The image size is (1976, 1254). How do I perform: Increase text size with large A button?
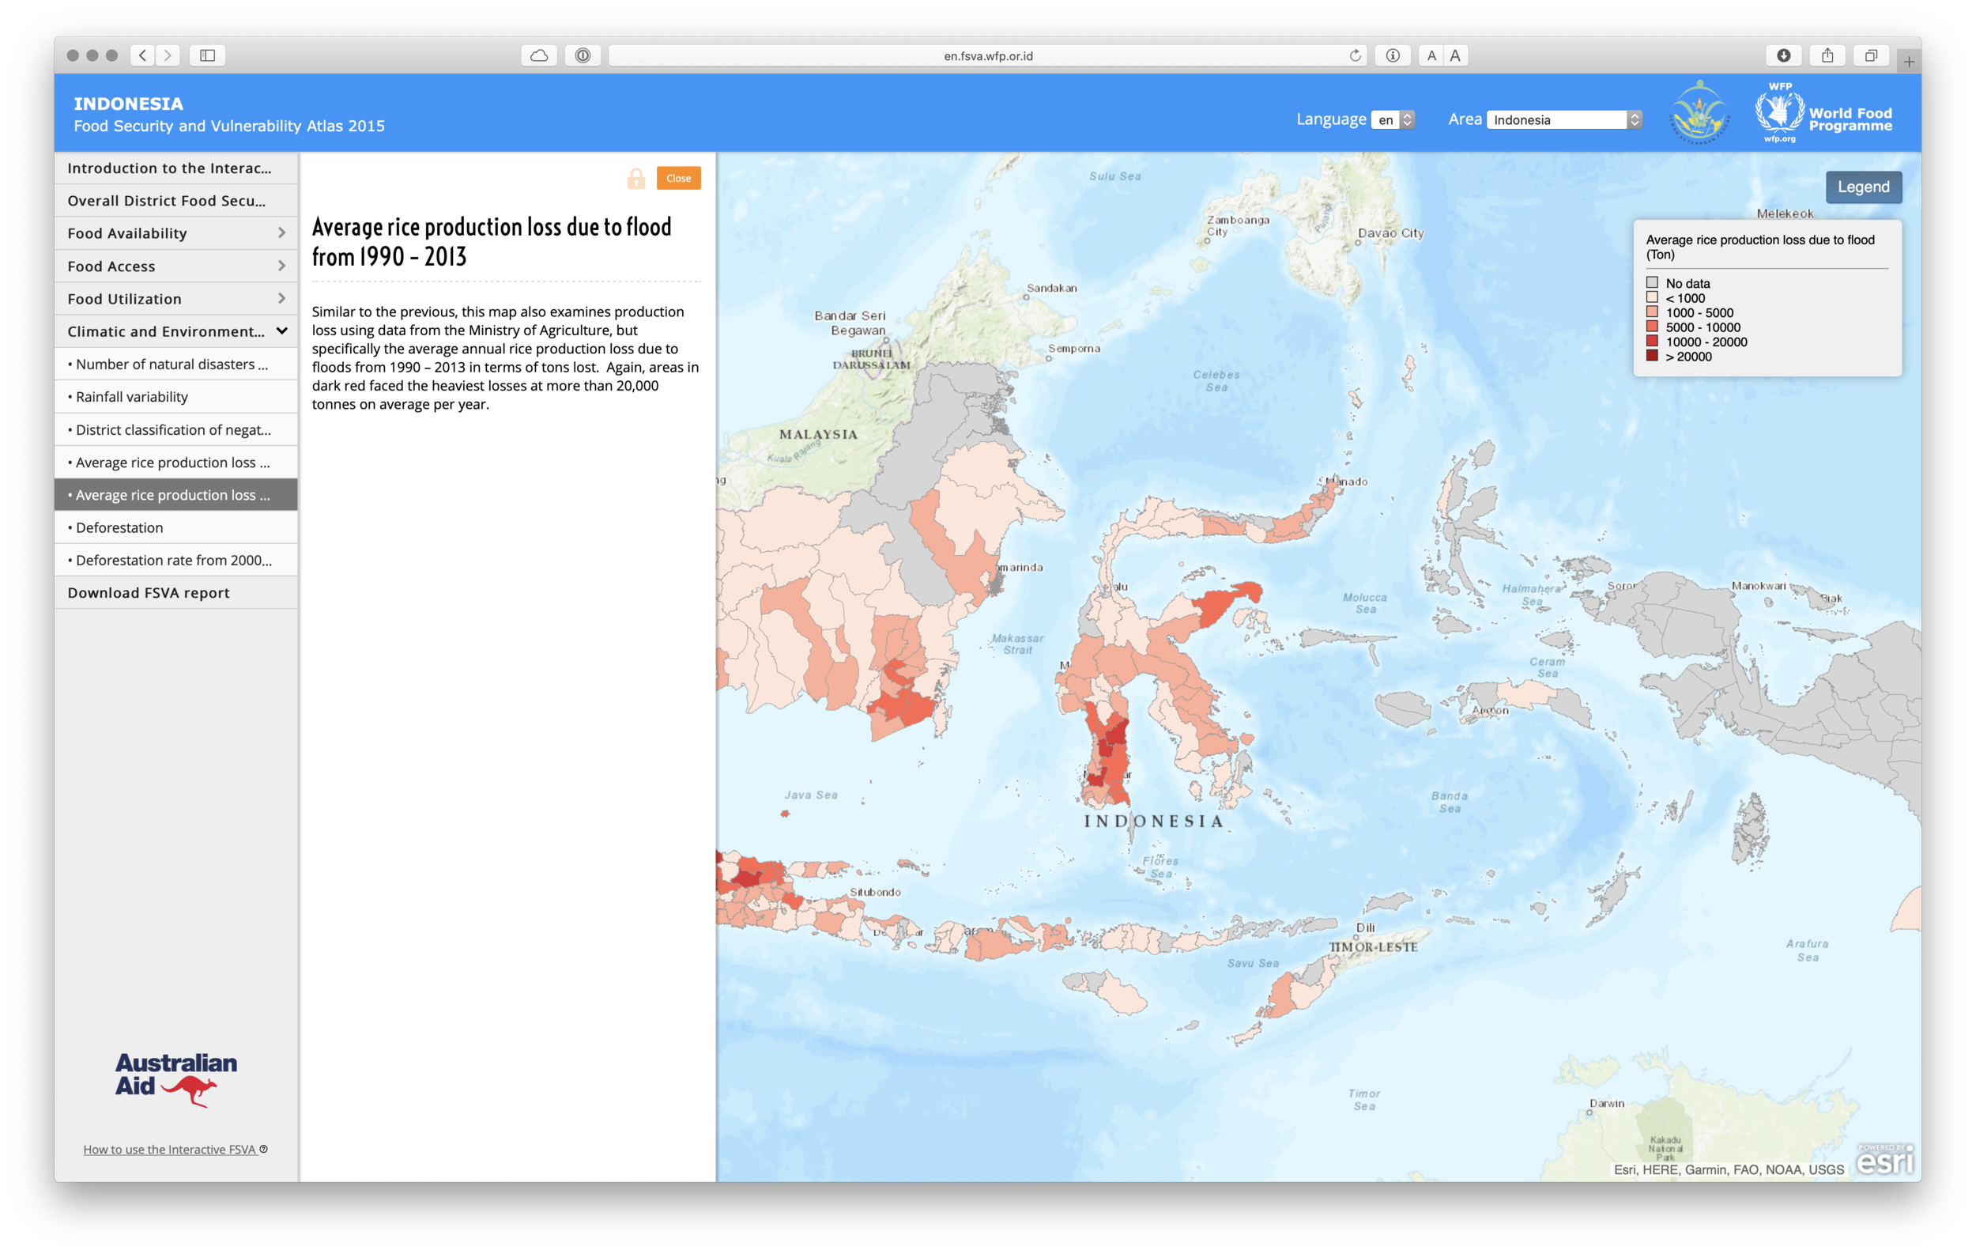tap(1456, 55)
